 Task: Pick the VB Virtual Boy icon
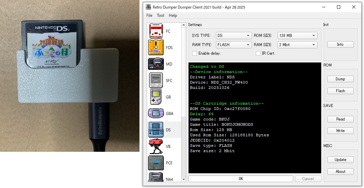[156, 146]
